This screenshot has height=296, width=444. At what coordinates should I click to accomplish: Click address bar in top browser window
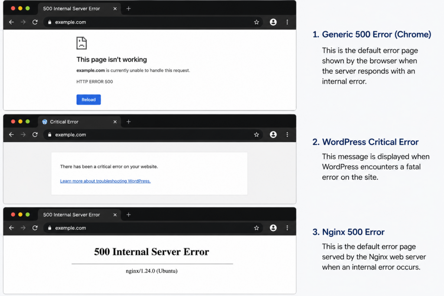pyautogui.click(x=153, y=22)
